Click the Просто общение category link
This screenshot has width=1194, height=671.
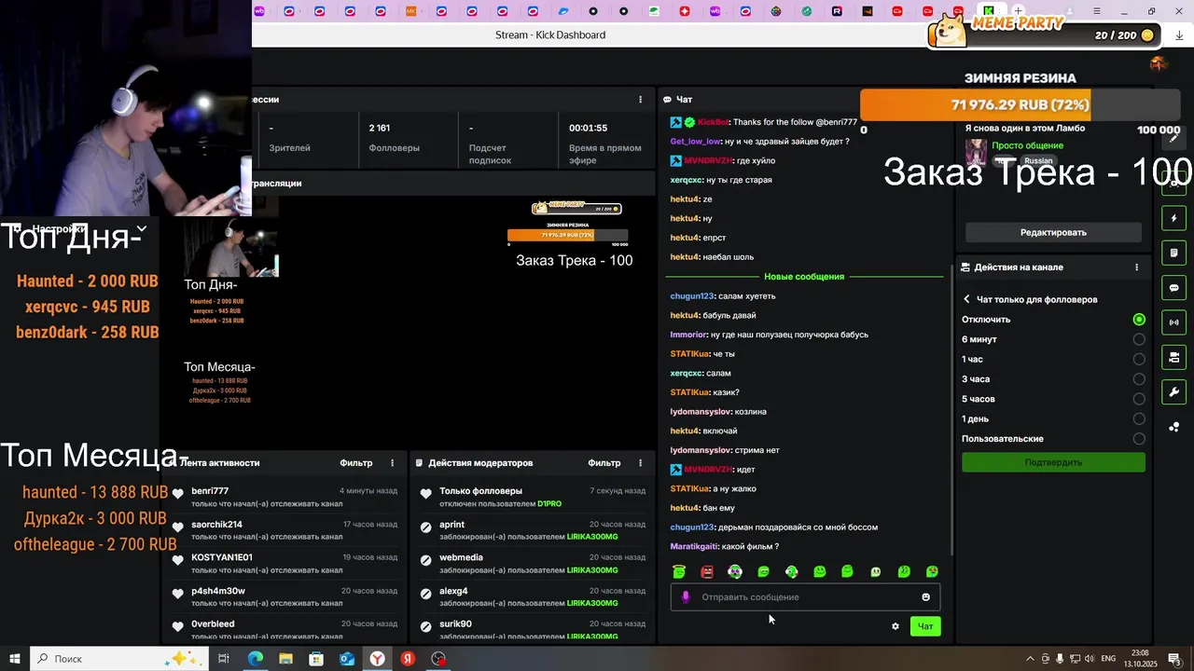[1027, 145]
